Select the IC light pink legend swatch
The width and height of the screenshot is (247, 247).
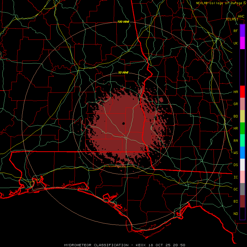(242, 177)
